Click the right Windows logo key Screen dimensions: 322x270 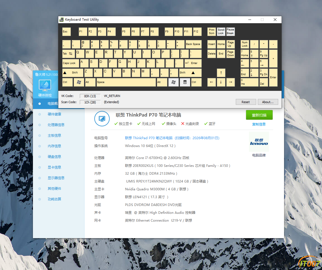pos(174,82)
